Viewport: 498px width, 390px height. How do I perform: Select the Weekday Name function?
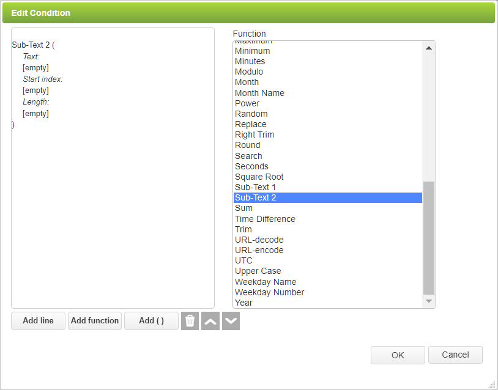tap(328, 282)
